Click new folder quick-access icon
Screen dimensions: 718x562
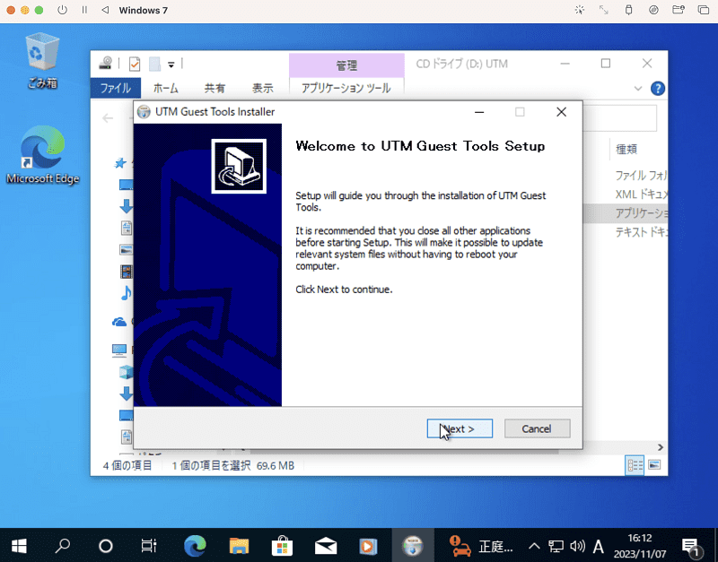tap(154, 64)
